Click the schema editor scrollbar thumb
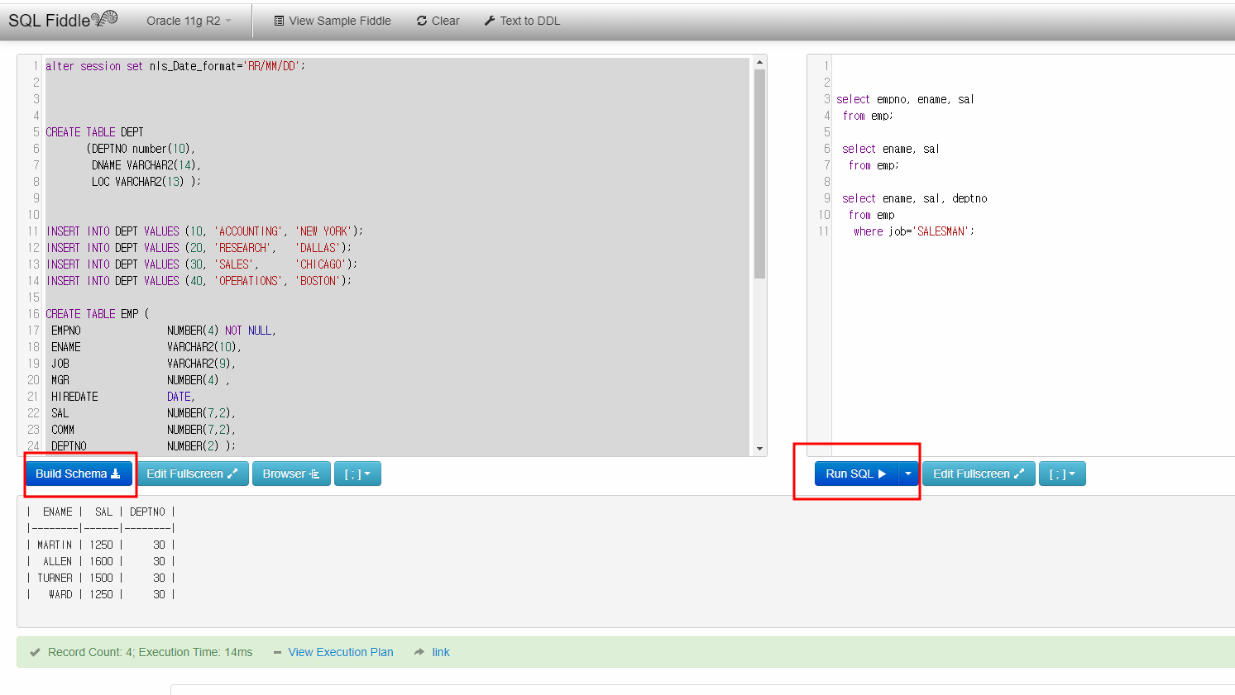The image size is (1235, 695). point(759,174)
